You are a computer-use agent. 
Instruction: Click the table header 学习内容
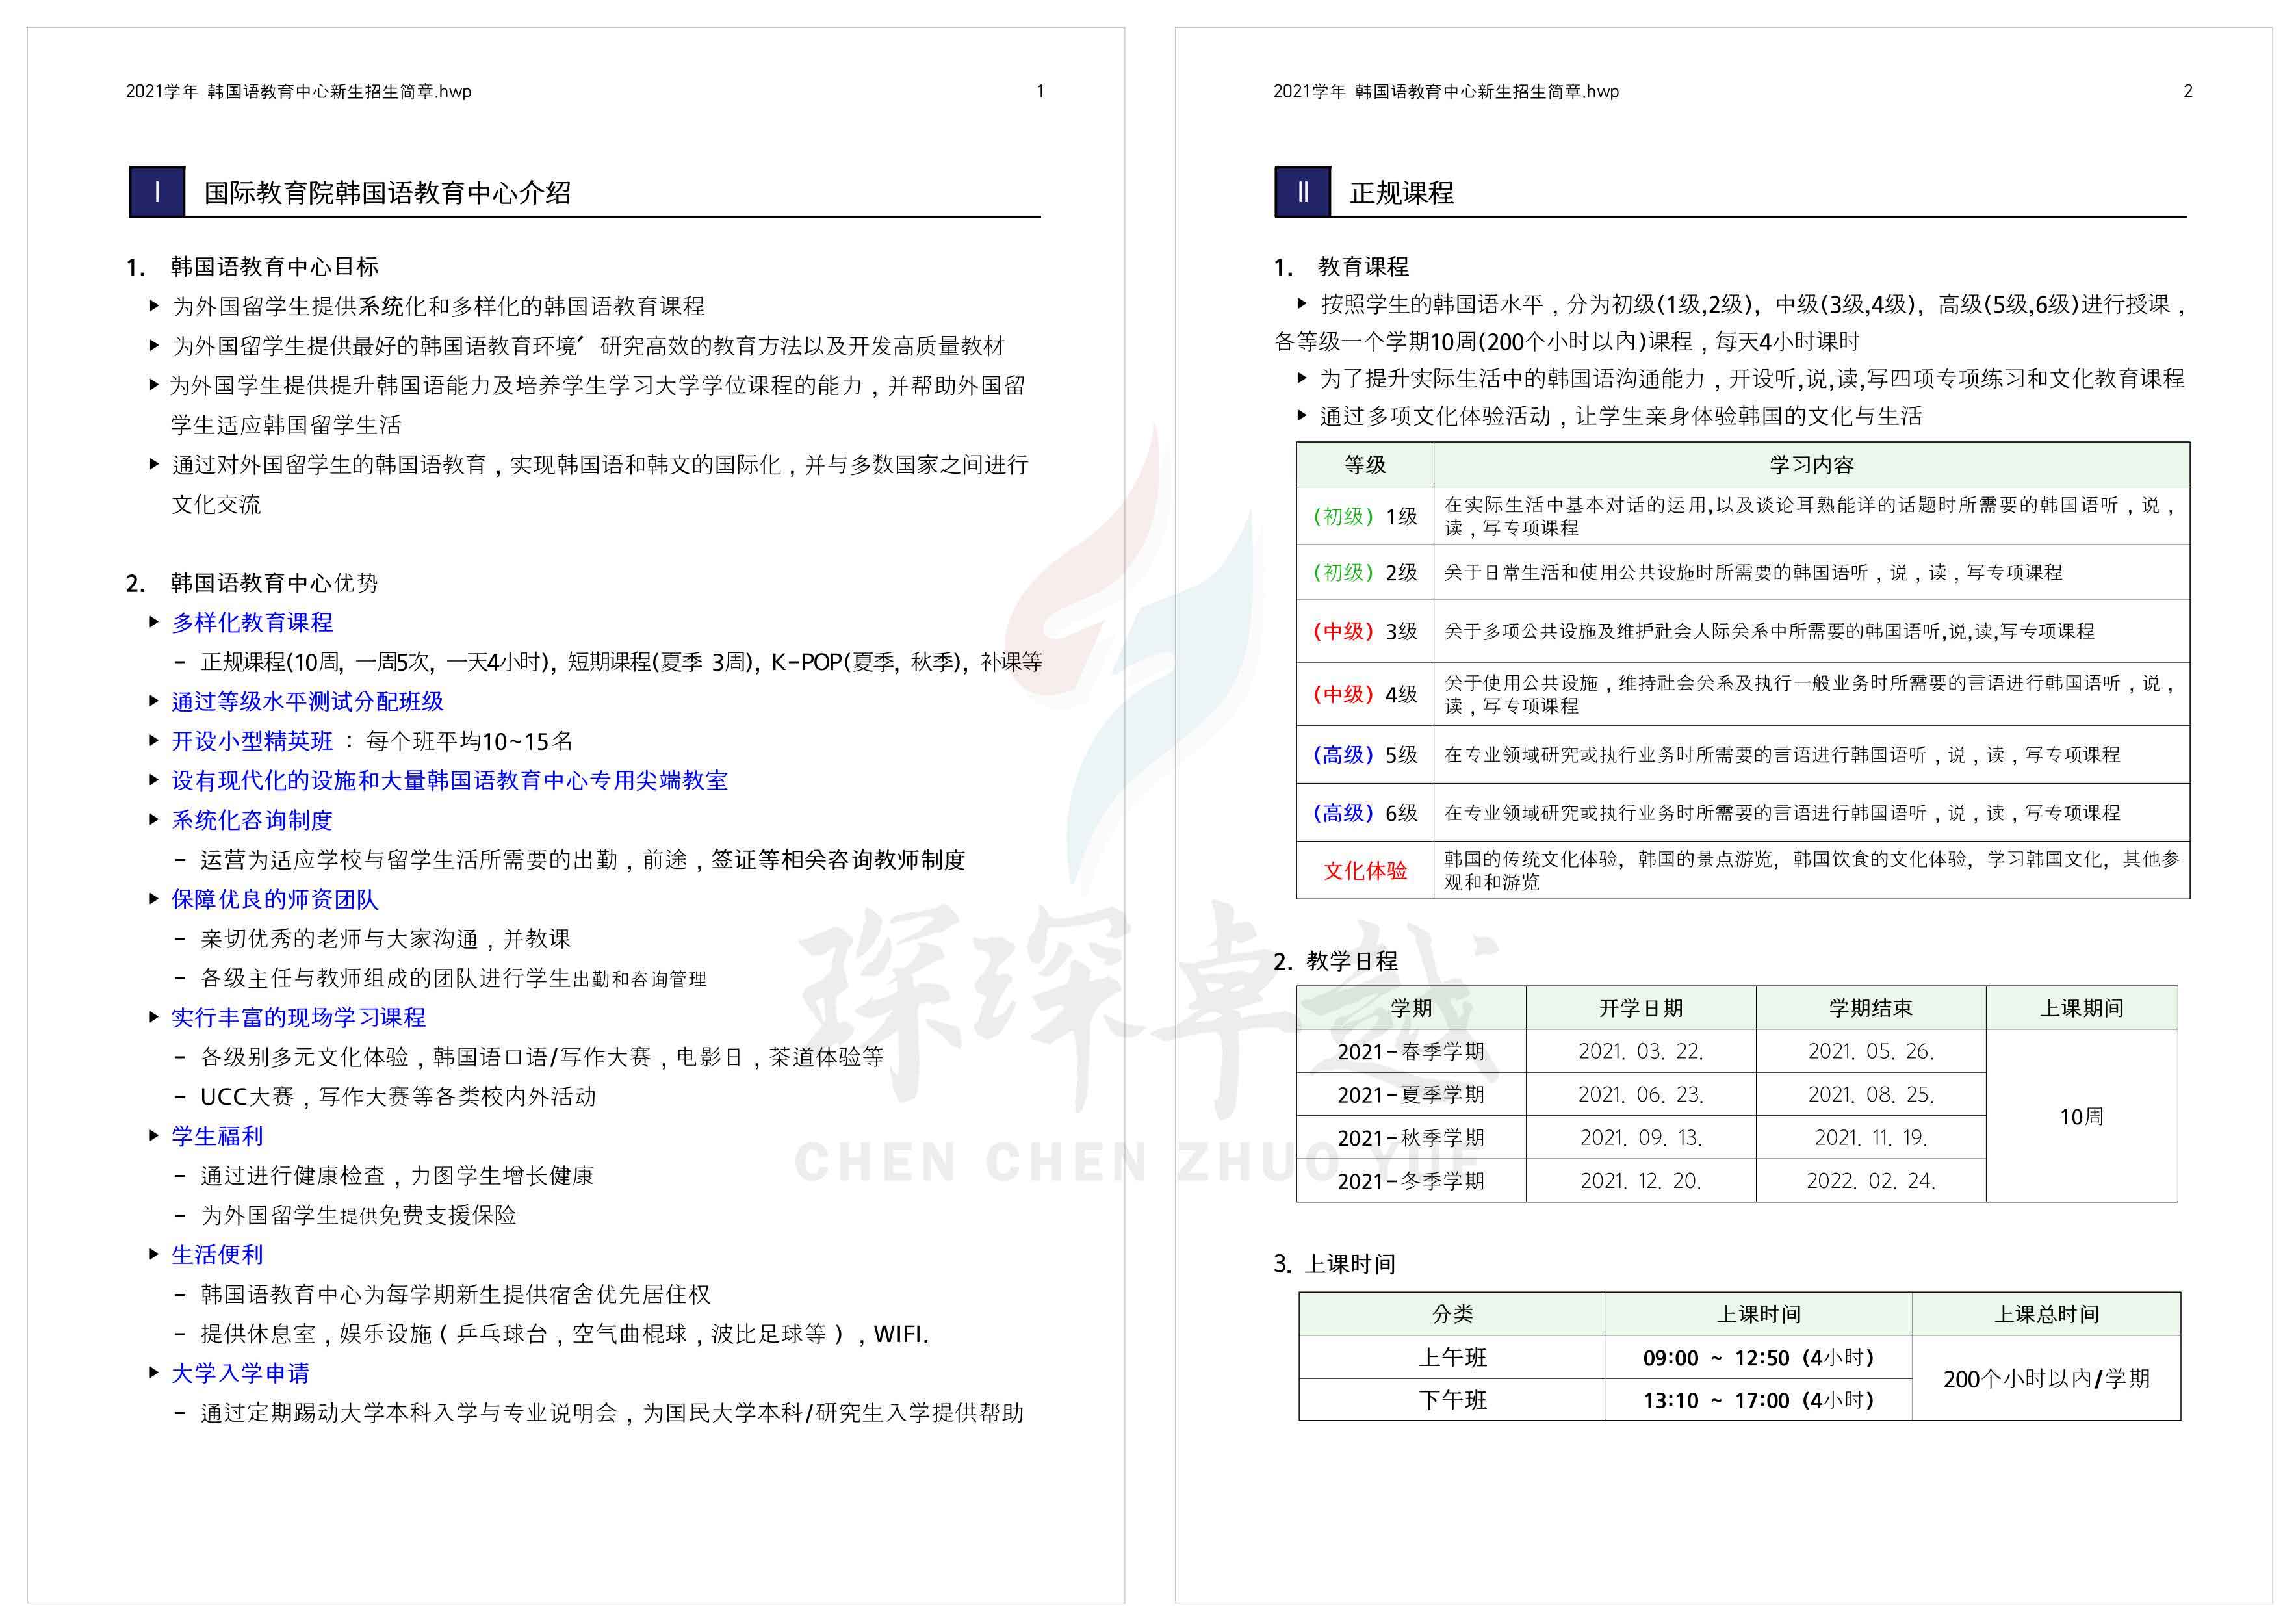[x=1811, y=465]
